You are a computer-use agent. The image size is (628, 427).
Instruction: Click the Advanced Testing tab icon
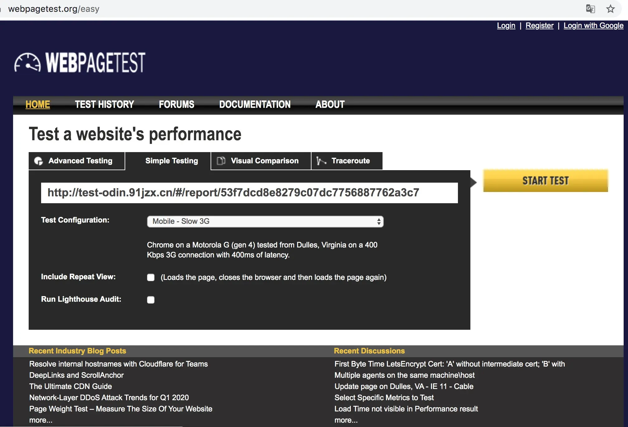[x=39, y=161]
